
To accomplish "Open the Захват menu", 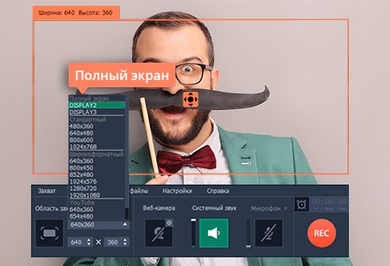I will pos(47,191).
